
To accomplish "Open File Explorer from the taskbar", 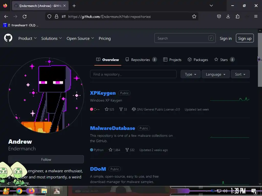I will 44,191.
